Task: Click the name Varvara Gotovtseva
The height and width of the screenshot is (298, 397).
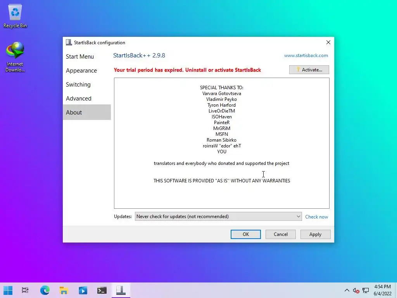Action: (221, 94)
